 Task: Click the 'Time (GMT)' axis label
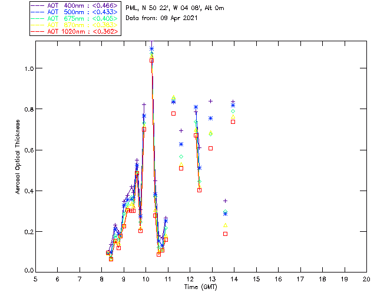pos(201,287)
